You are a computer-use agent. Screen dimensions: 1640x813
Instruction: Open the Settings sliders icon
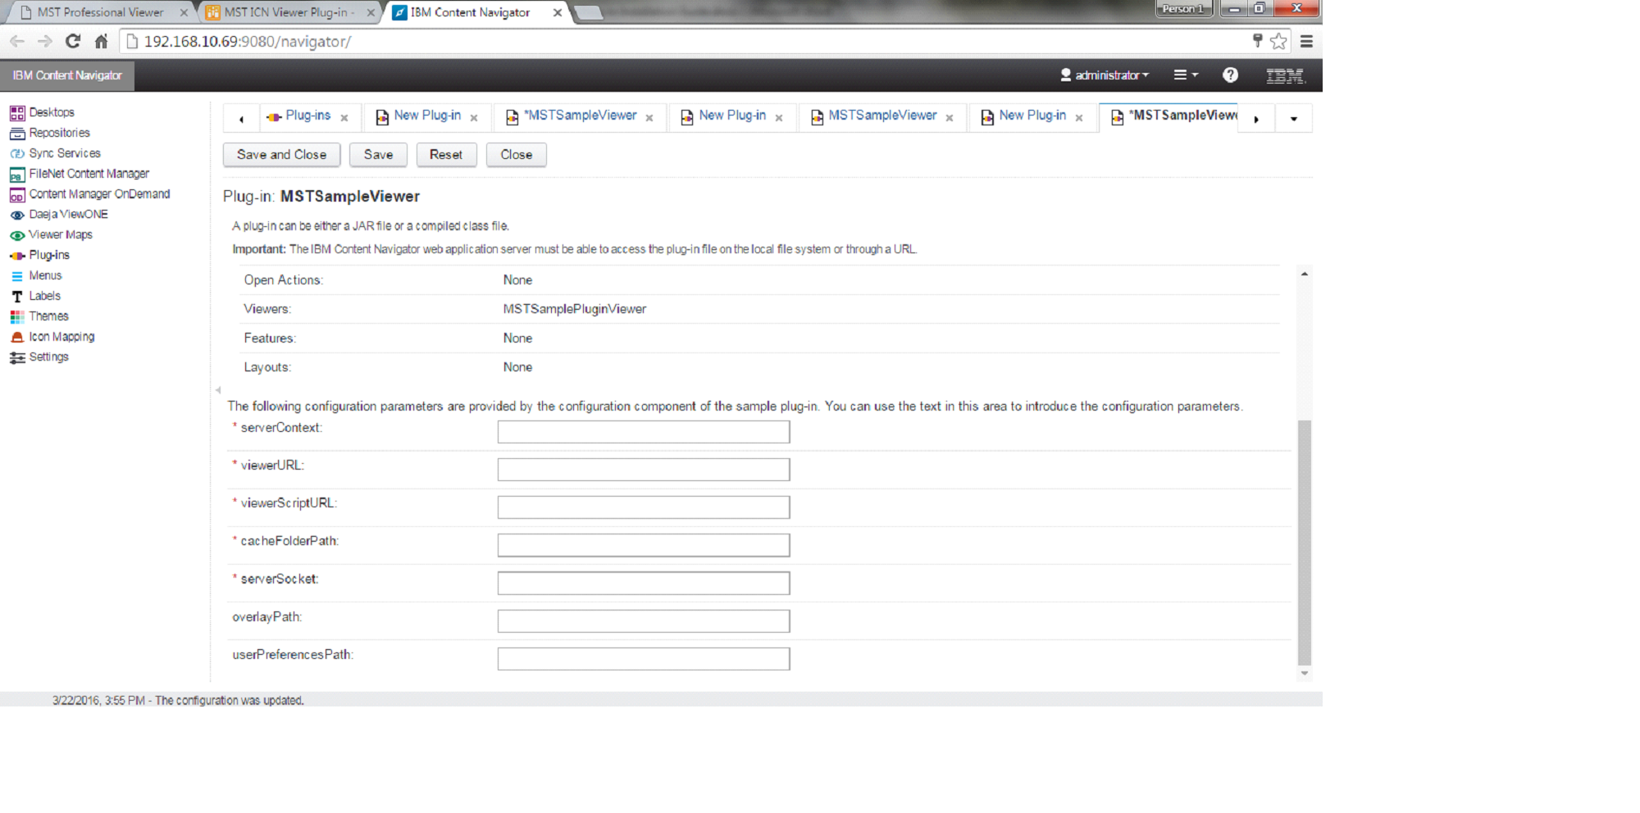coord(17,357)
